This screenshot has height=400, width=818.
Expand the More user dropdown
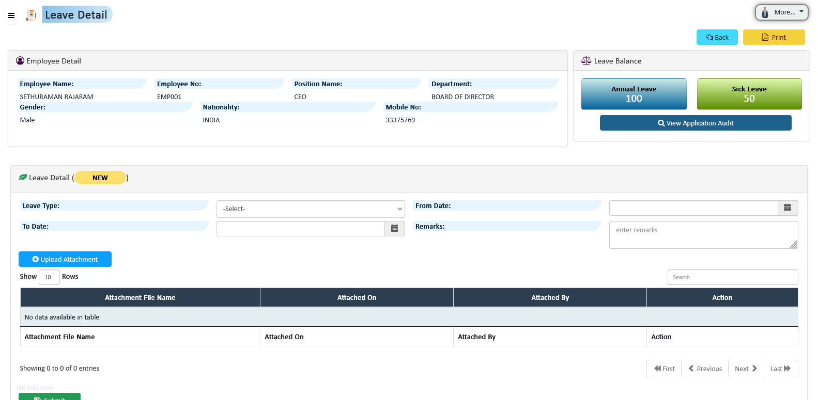tap(781, 12)
